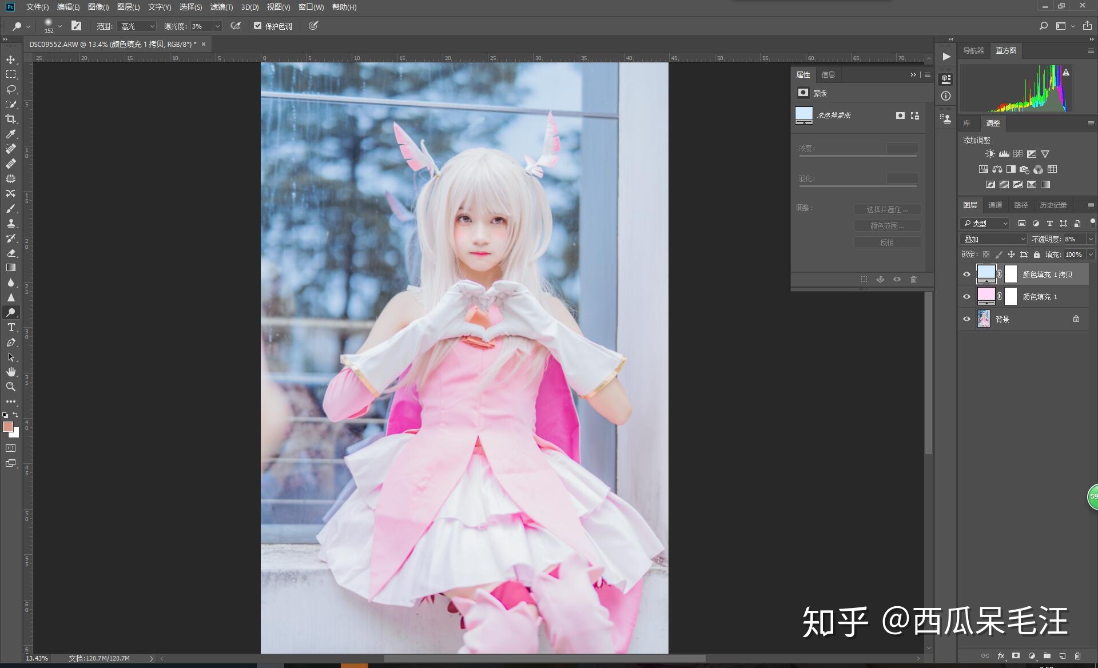Select the Horizontal Type tool
This screenshot has height=668, width=1098.
11,327
